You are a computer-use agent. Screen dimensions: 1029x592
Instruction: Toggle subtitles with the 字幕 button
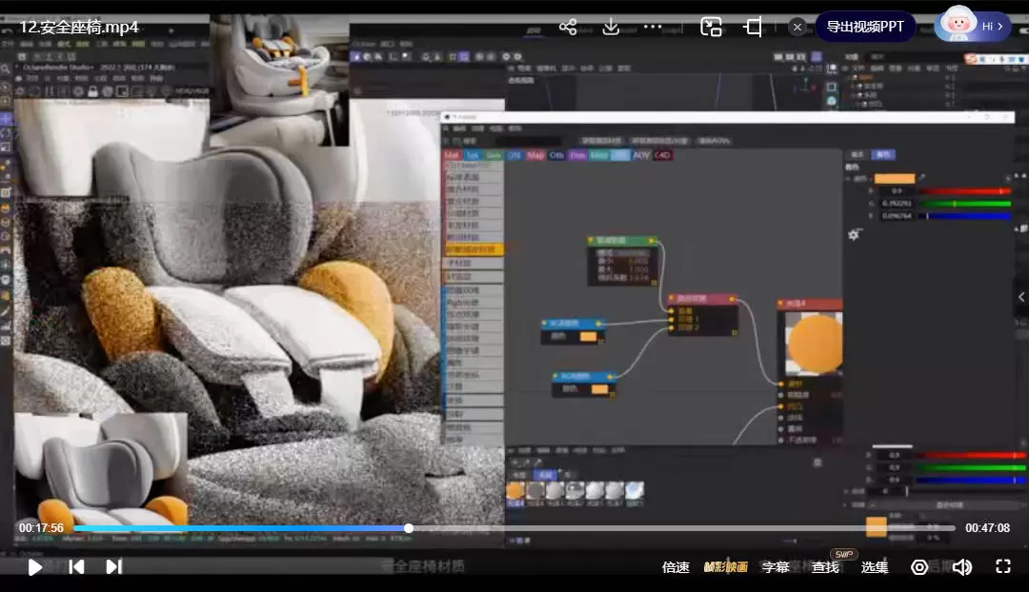tap(775, 566)
